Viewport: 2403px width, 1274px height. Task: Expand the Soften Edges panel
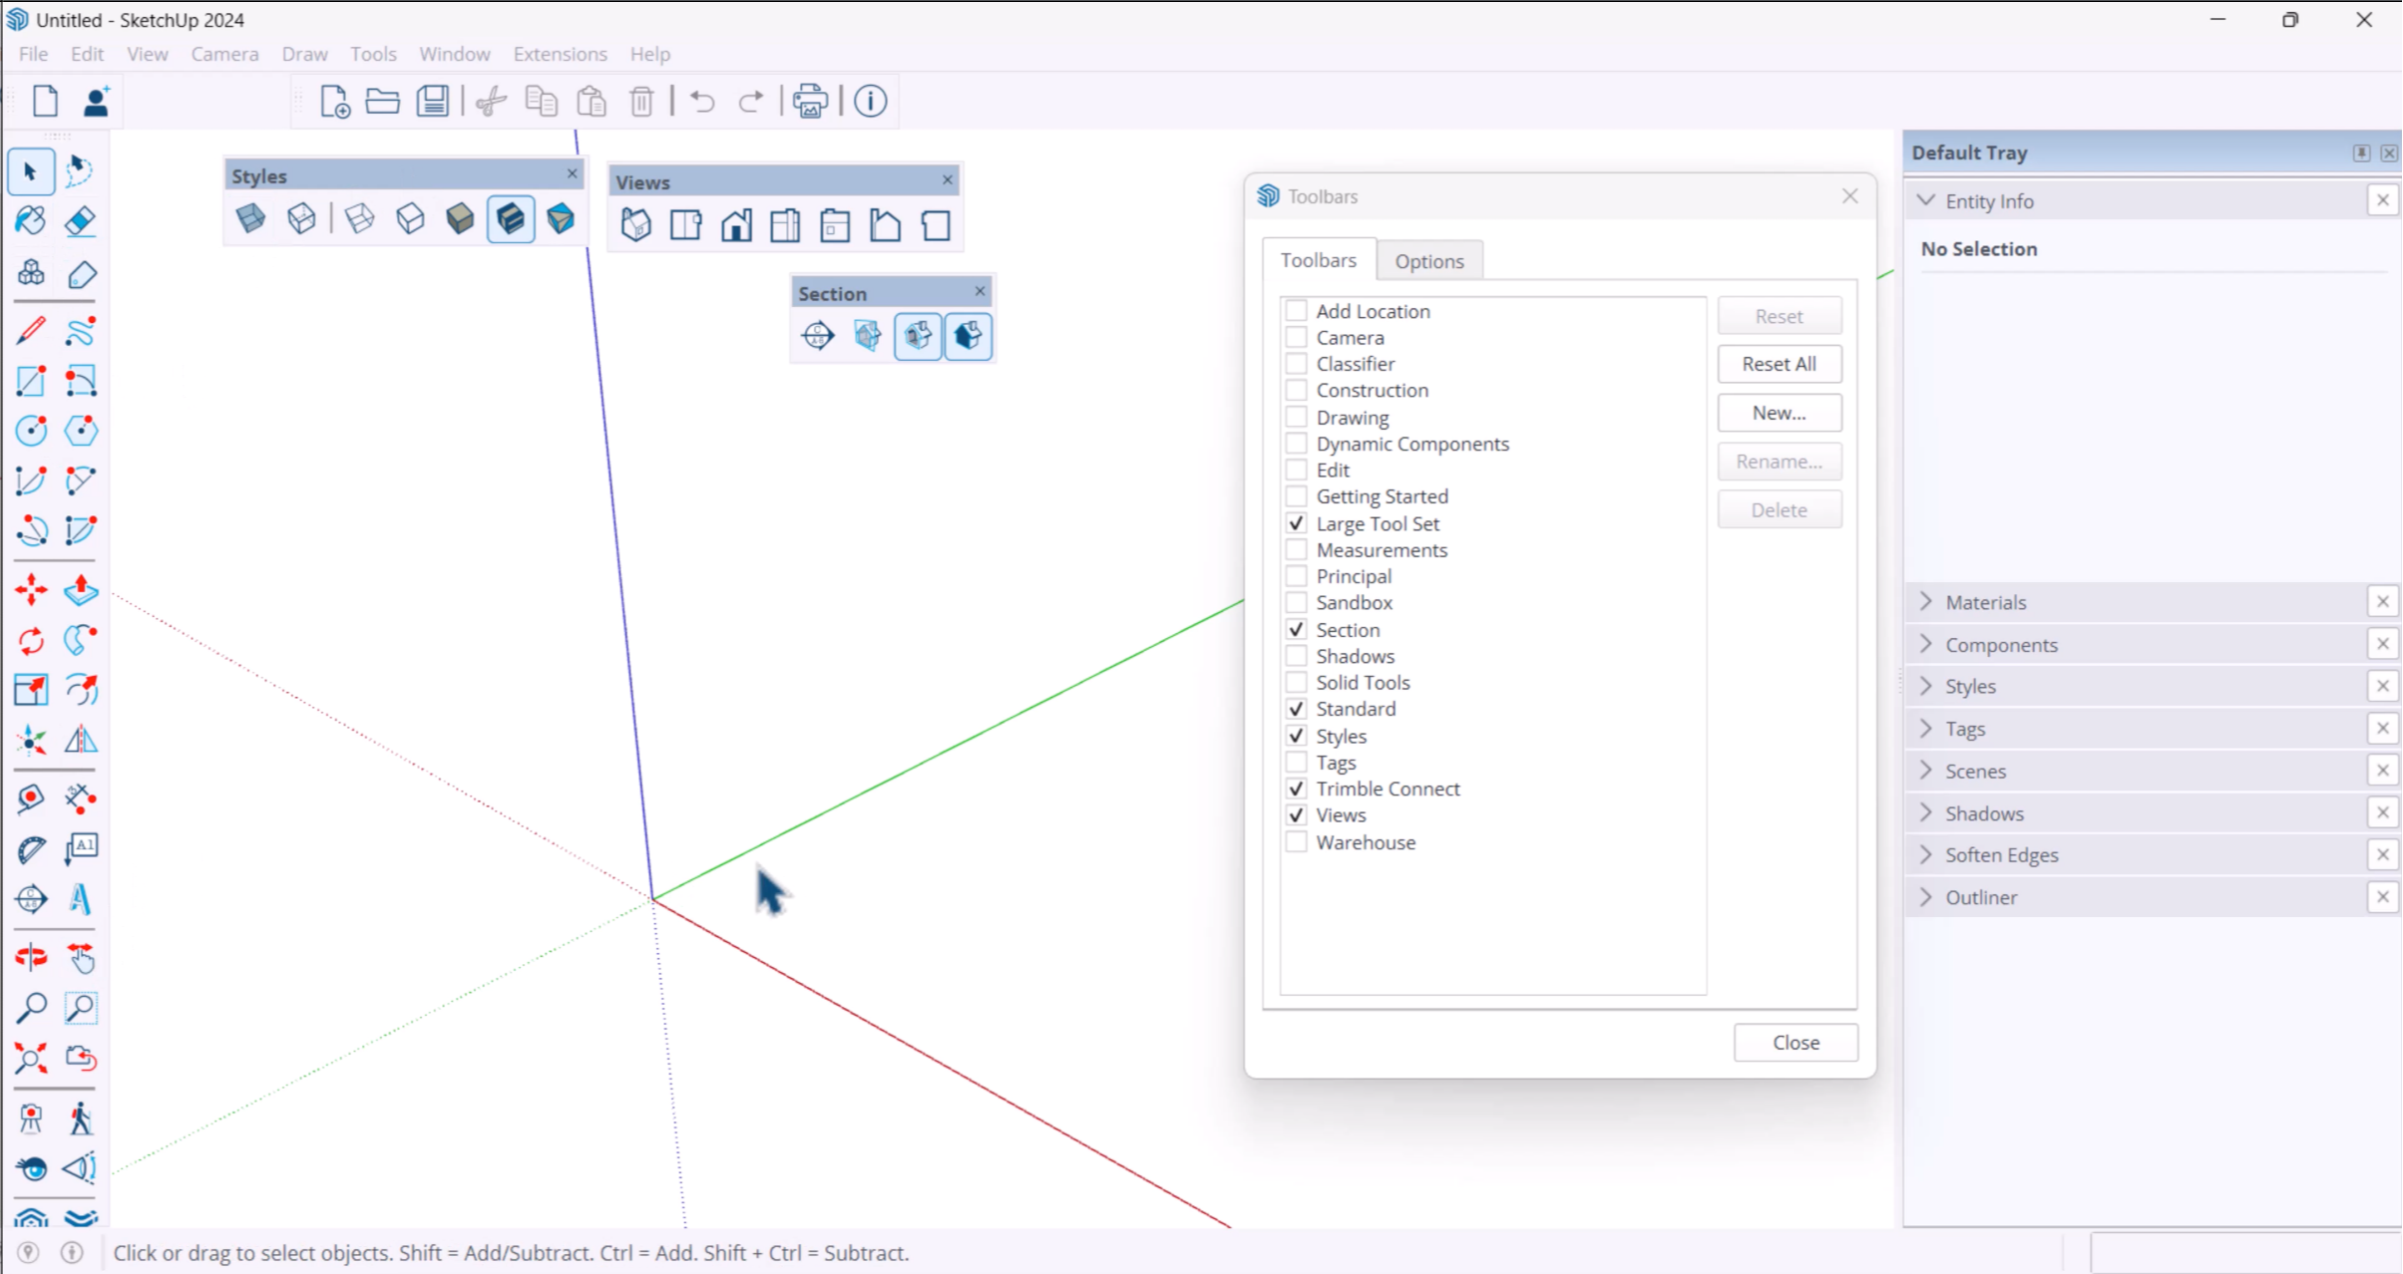tap(1926, 854)
